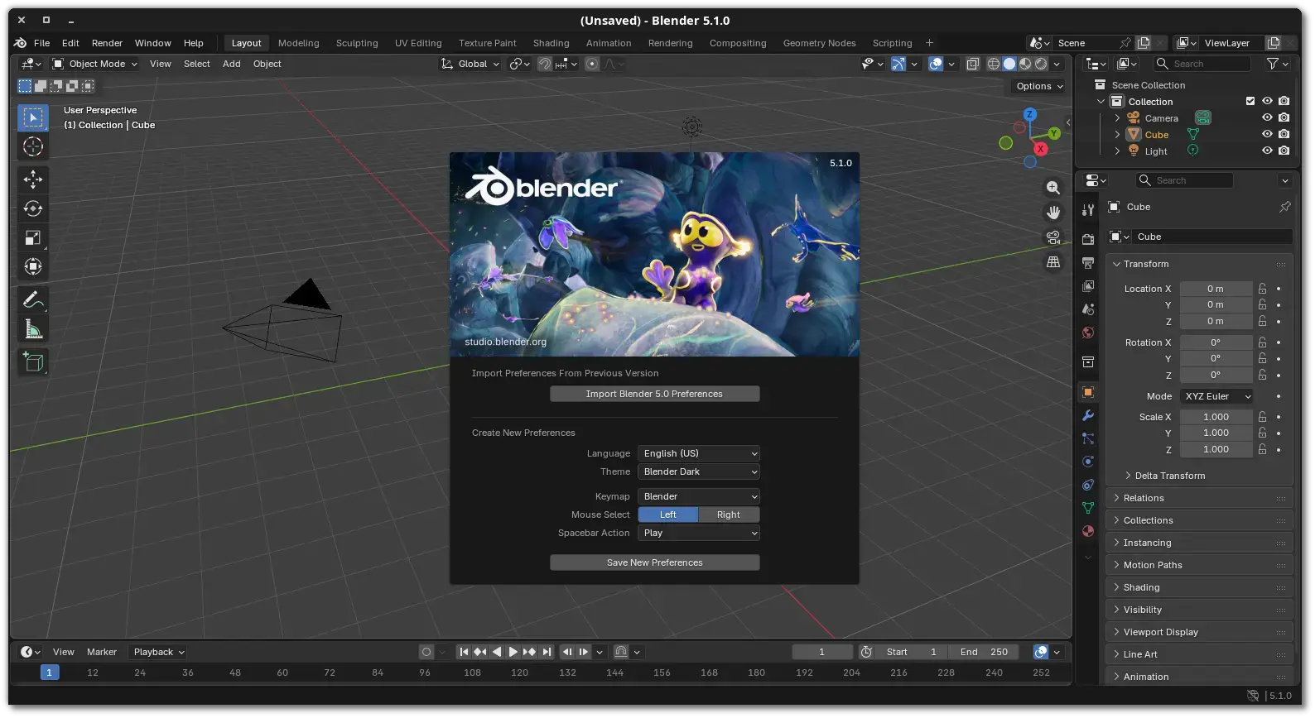Screen dimensions: 1315x718
Task: Select the Annotate pencil tool
Action: tap(33, 300)
